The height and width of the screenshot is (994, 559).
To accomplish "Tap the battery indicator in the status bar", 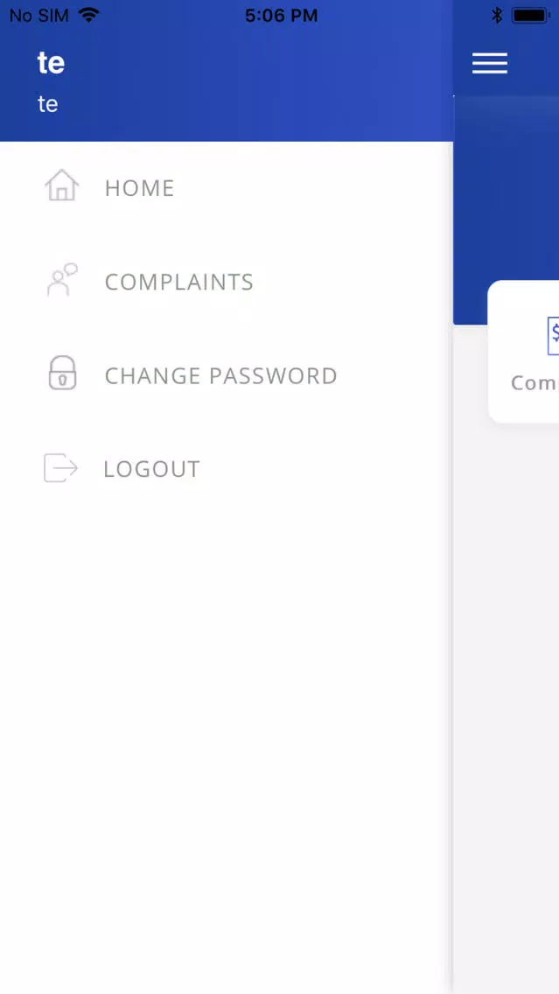I will coord(530,16).
